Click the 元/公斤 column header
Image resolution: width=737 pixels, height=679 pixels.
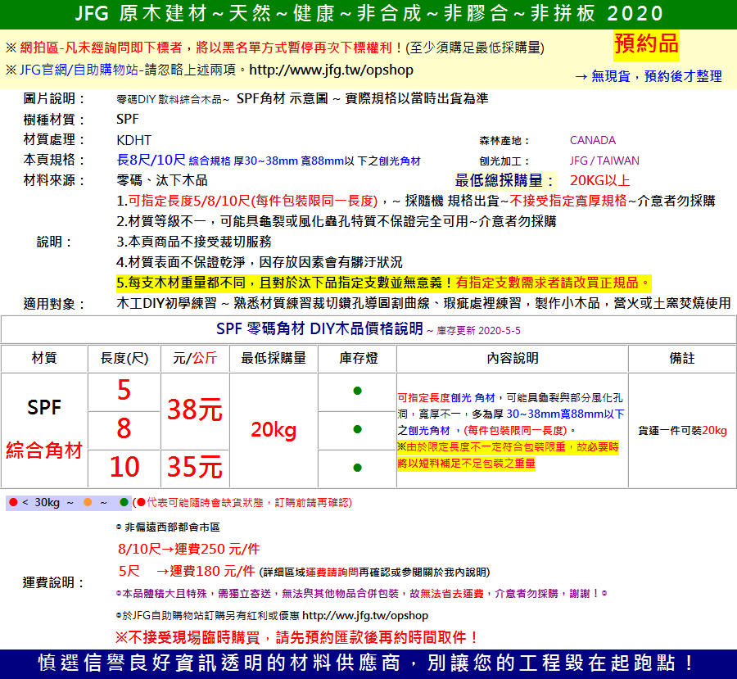point(195,358)
